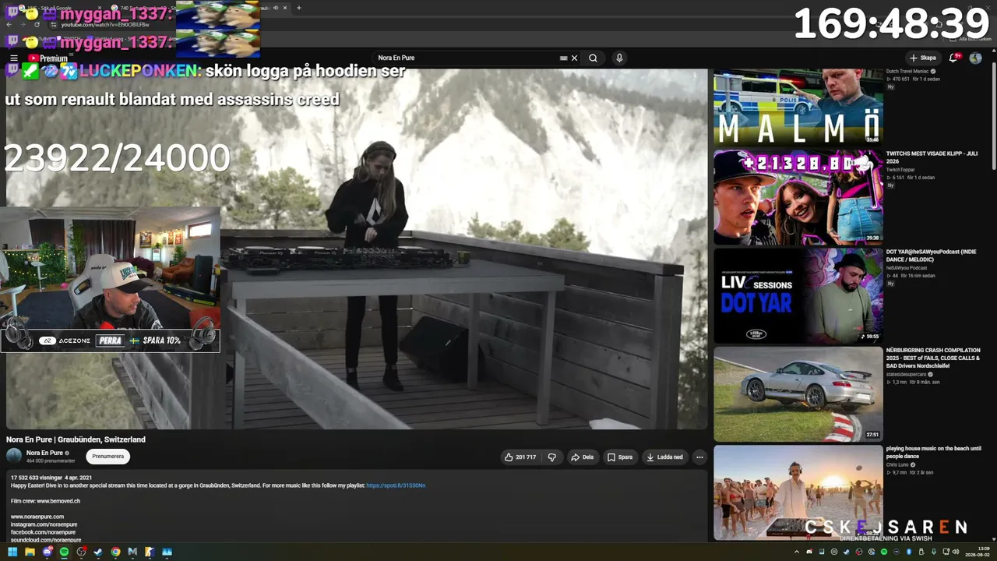Viewport: 997px width, 561px height.
Task: Open YouTube notifications bell
Action: [953, 58]
